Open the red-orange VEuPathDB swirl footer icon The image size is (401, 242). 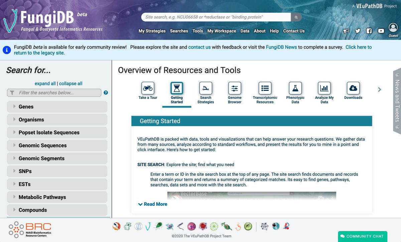pyautogui.click(x=116, y=226)
